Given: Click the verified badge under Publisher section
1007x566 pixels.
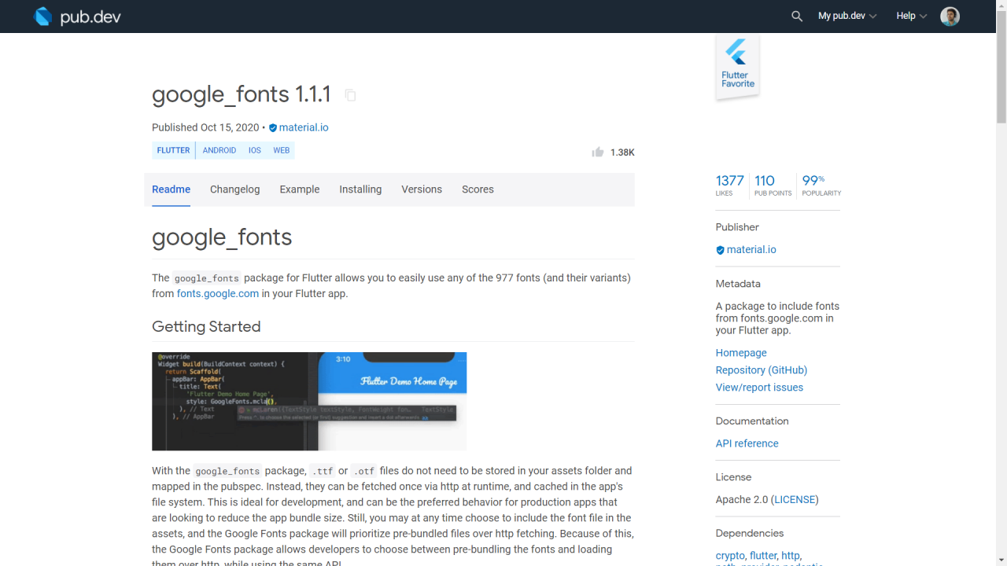Looking at the screenshot, I should (719, 249).
